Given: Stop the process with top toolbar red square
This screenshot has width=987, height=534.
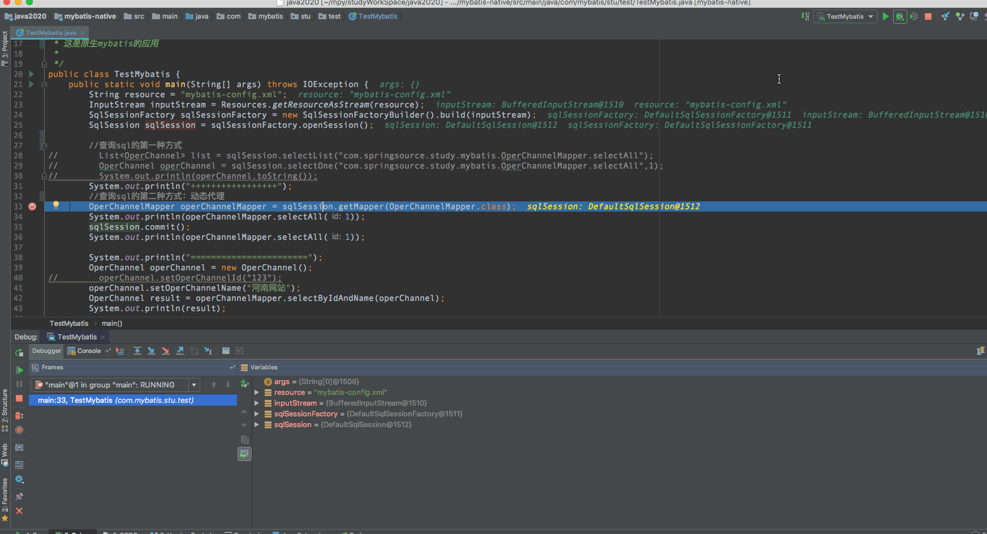Looking at the screenshot, I should coord(928,16).
